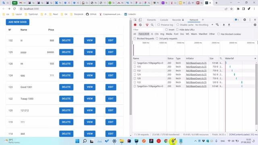
Task: Sort by Waterfall column arrow
Action: (x=255, y=58)
